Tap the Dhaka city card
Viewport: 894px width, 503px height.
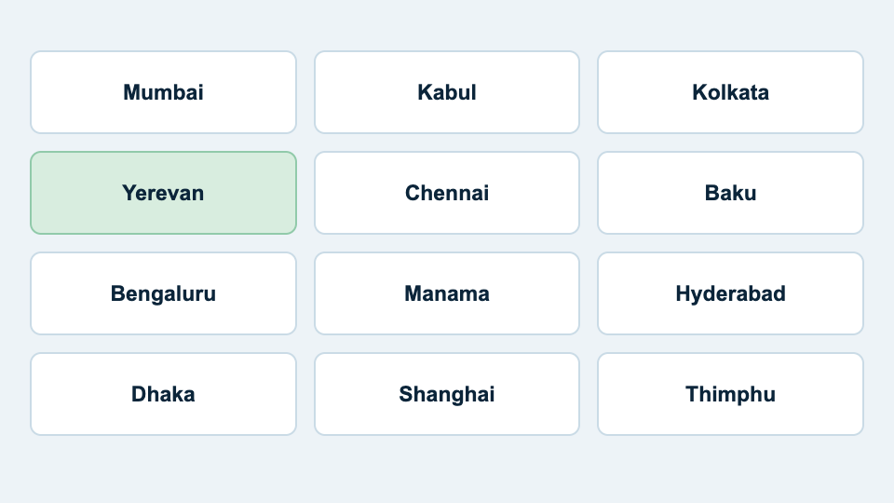(x=163, y=394)
